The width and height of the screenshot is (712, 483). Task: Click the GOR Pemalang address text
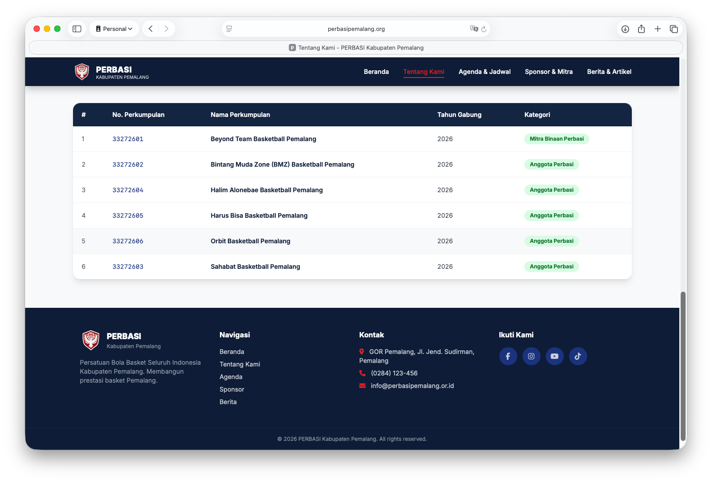point(416,356)
